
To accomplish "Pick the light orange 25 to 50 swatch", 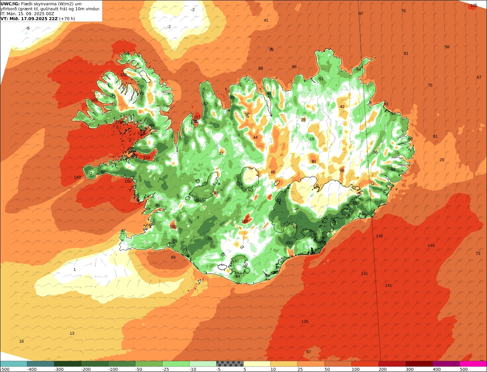I will pyautogui.click(x=311, y=364).
